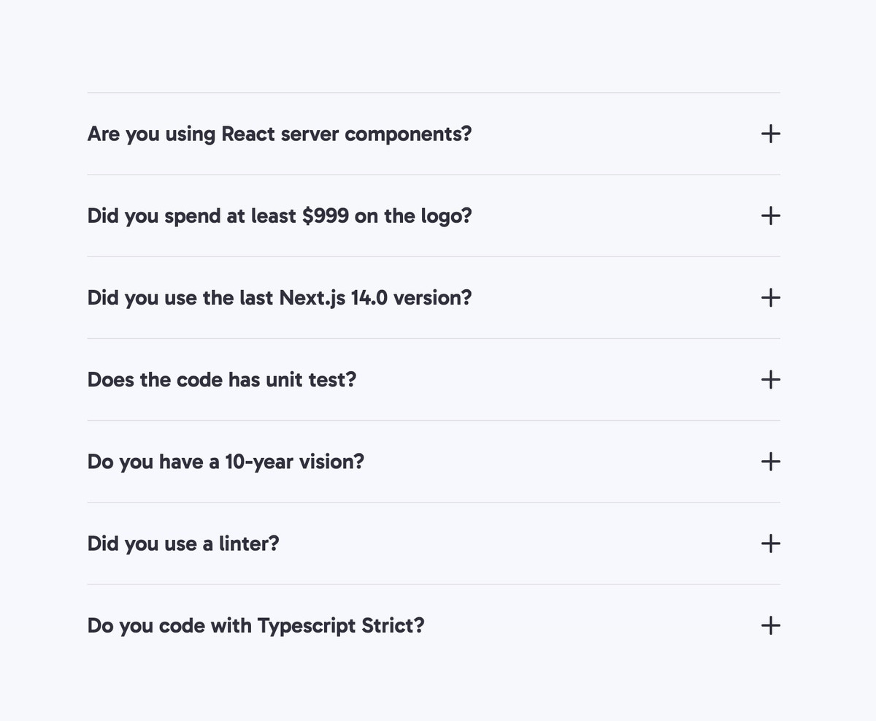Expand "Do you code with Typescript Strict?" text
Viewport: 876px width, 721px height.
(x=256, y=625)
